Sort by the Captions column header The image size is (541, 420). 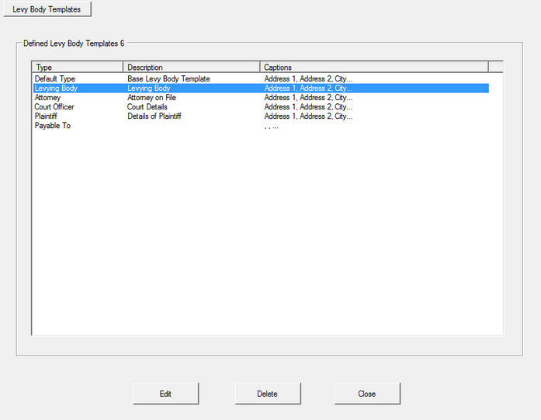point(374,67)
